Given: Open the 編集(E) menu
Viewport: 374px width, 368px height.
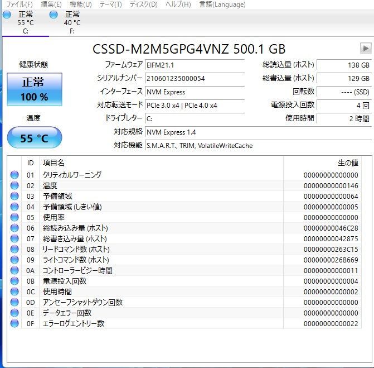Looking at the screenshot, I should 51,4.
